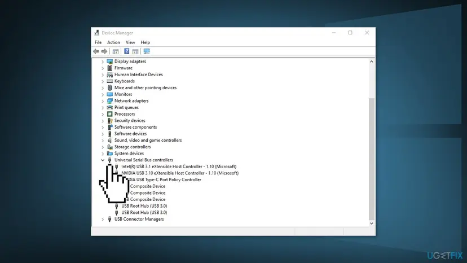Viewport: 467px width, 263px height.
Task: Click the Scan for hardware changes icon
Action: point(147,51)
